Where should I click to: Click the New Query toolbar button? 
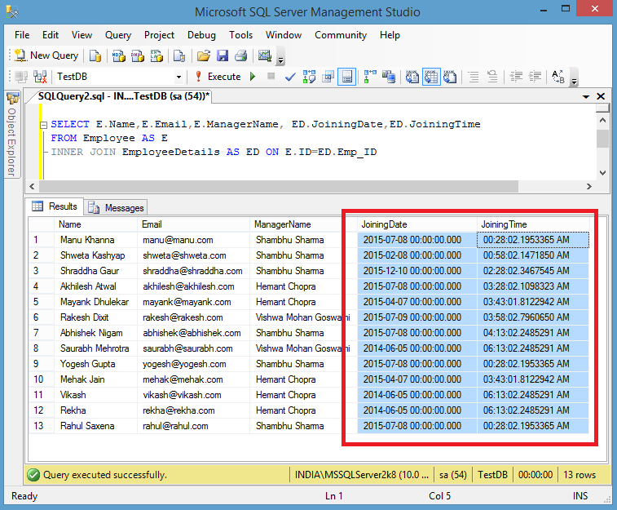(x=46, y=55)
